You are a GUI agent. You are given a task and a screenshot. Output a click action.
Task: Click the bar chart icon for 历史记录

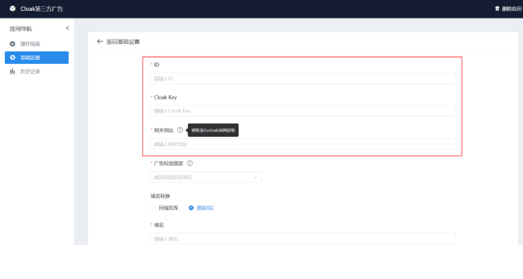12,71
